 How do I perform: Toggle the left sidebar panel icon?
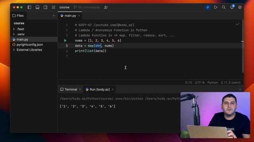click(29, 7)
